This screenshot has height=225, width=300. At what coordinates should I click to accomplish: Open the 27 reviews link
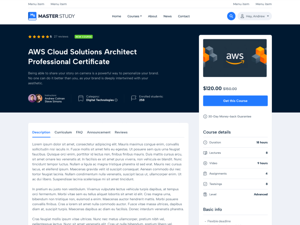click(61, 36)
